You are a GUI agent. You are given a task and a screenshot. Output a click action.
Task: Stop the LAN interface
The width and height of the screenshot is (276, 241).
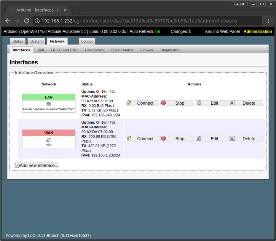click(x=177, y=103)
